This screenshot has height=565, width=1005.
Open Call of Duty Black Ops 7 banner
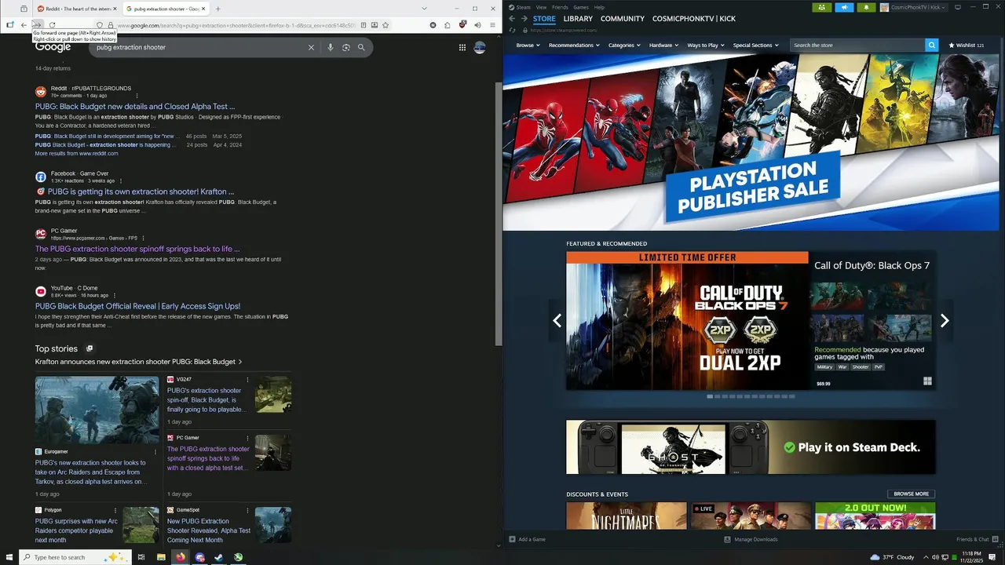[687, 320]
